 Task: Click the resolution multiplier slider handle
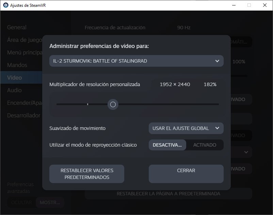coord(113,104)
